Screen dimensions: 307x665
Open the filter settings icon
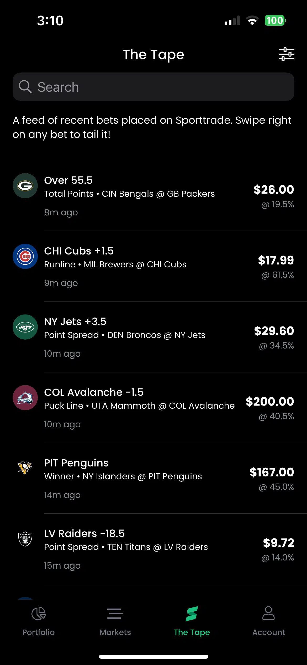pos(286,54)
